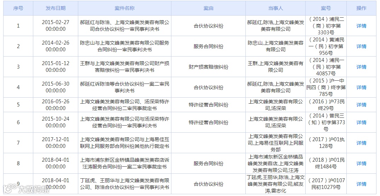Click case number 黄浦民一(民)初字第956号

(326, 46)
